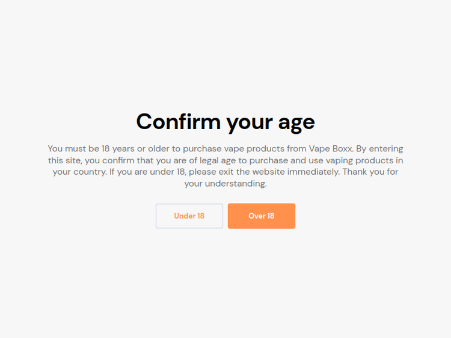Viewport: 451px width, 338px height.
Task: Click the "Vape Boxx" name in the paragraph
Action: tap(330, 149)
